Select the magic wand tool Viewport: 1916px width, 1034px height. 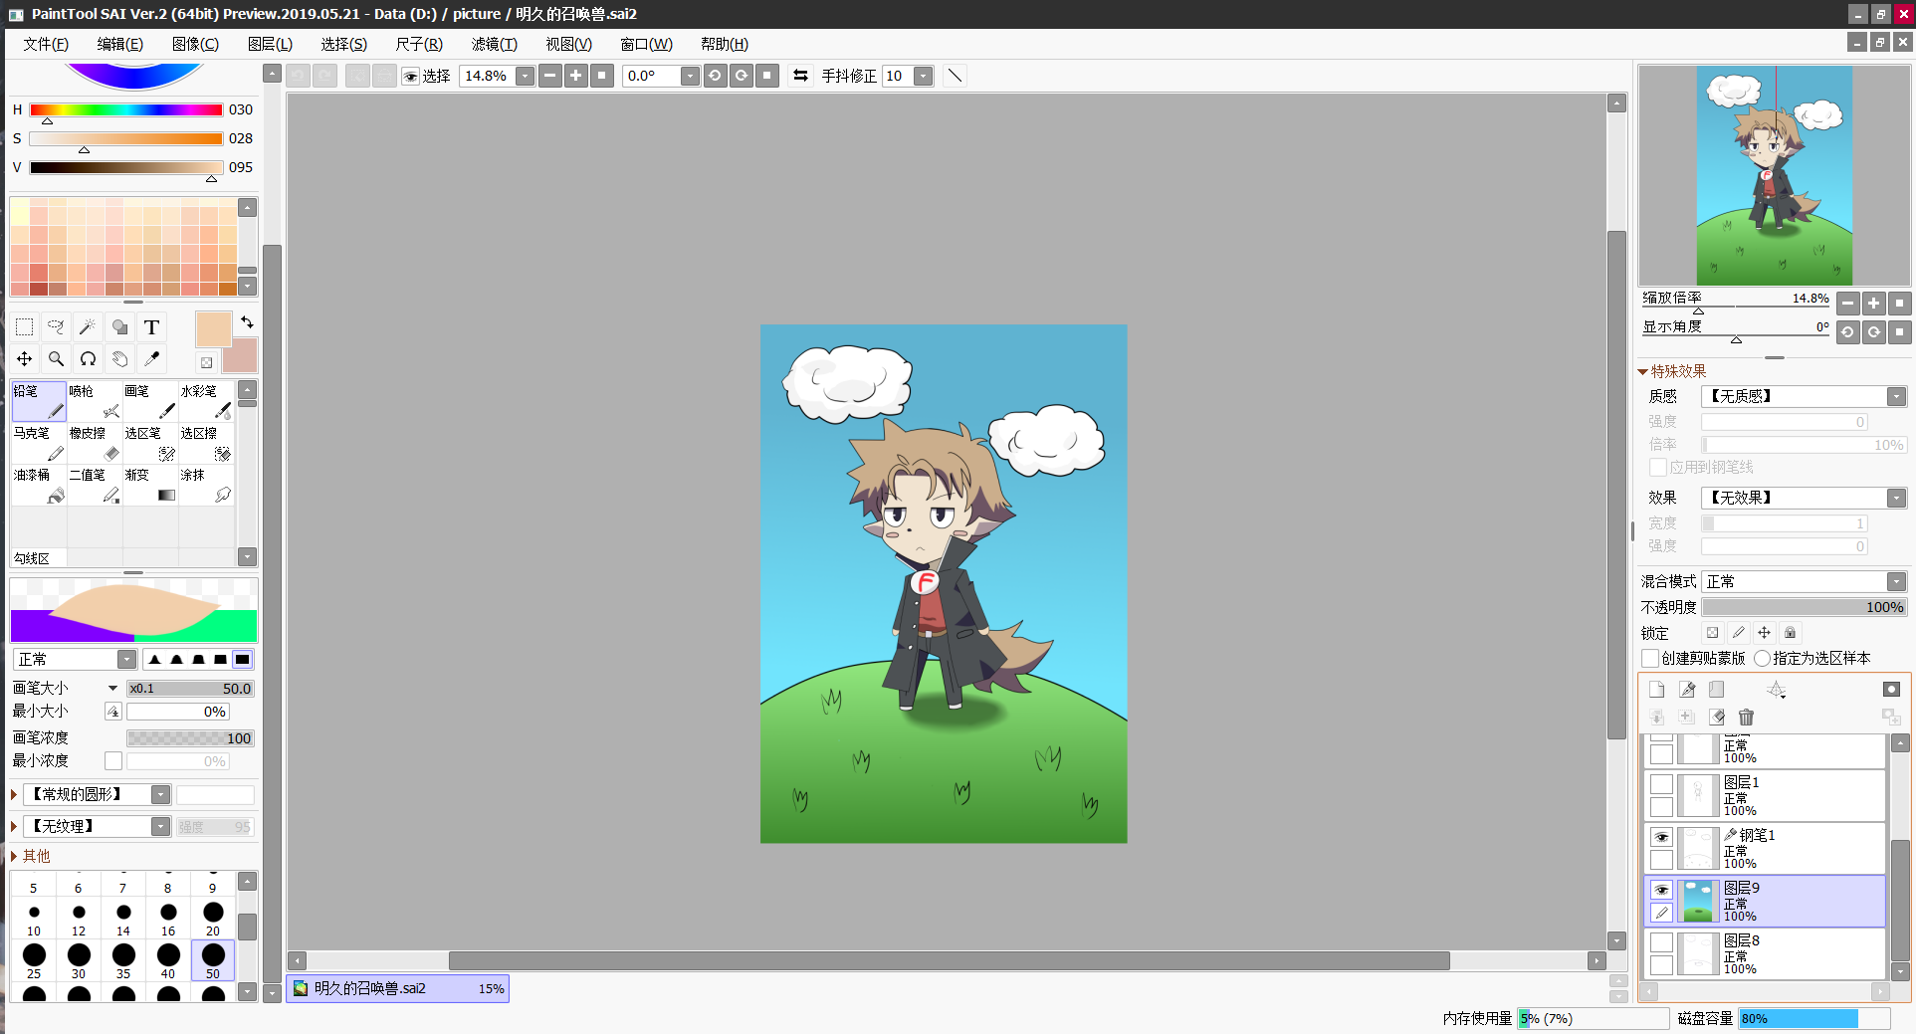[x=88, y=327]
